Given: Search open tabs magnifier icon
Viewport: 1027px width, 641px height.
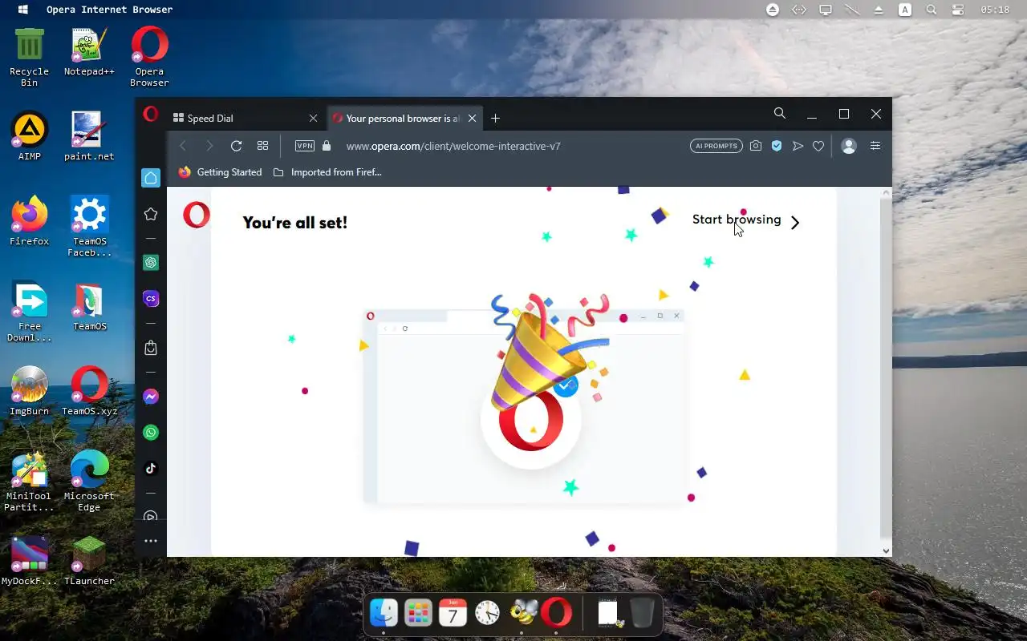Looking at the screenshot, I should click(779, 114).
